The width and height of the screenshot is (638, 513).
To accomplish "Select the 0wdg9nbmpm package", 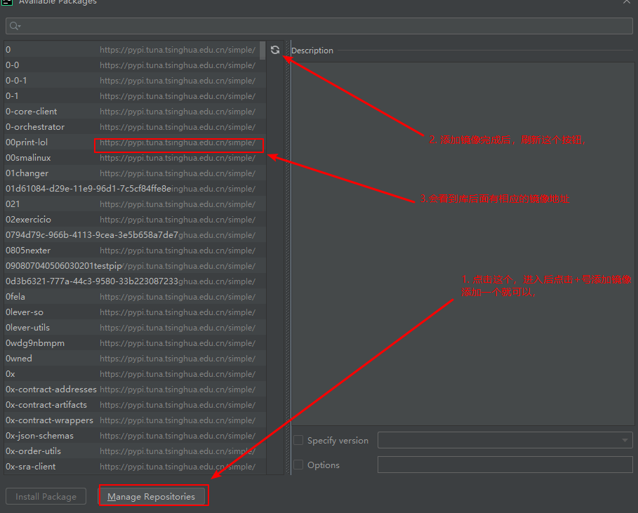I will [135, 343].
